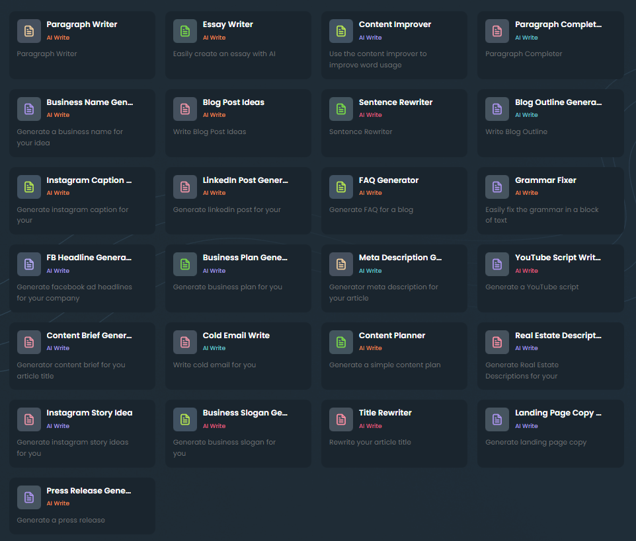Click 'Generate landing page copy' text
This screenshot has width=636, height=541.
click(536, 442)
